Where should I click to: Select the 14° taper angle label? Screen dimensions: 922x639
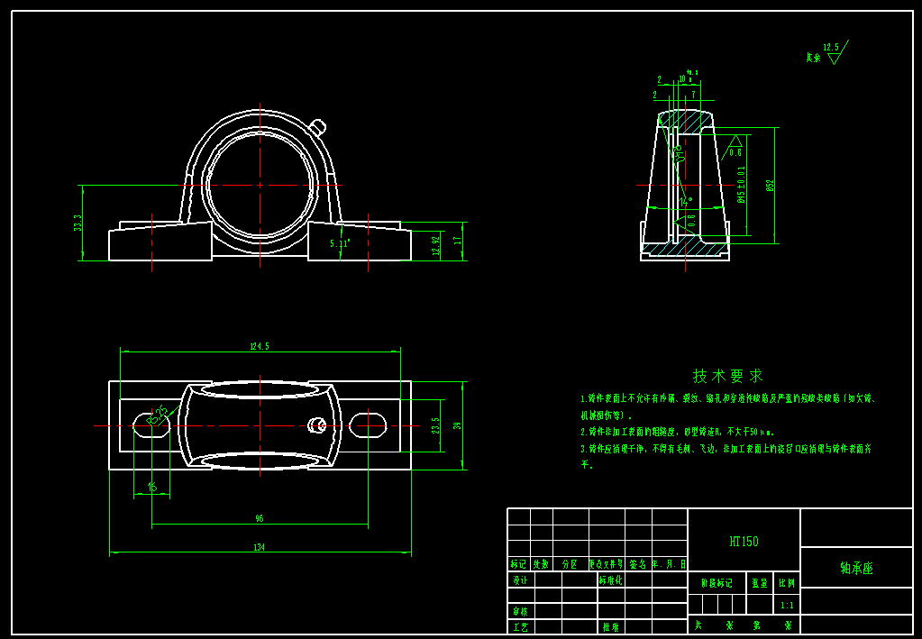687,202
